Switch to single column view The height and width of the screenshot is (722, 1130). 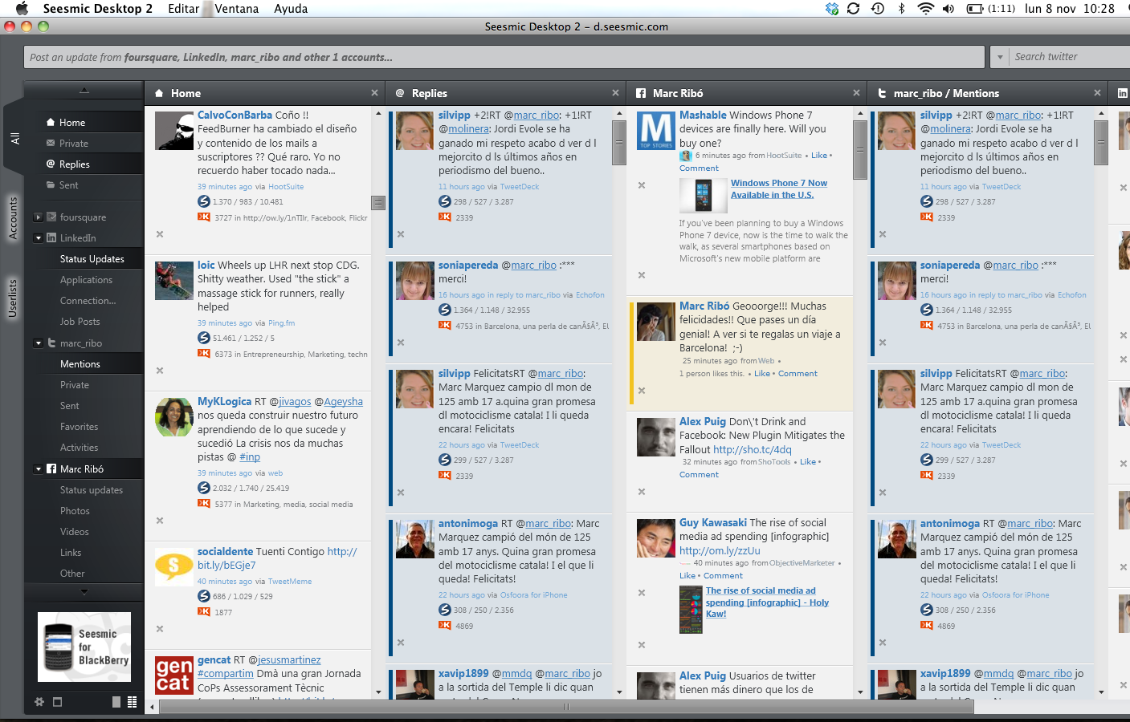[116, 702]
